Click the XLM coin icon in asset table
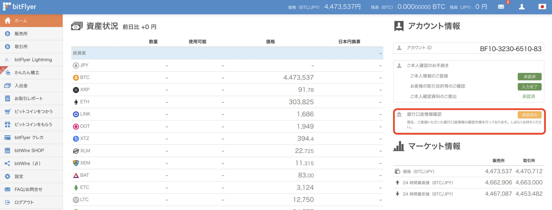 click(x=76, y=151)
